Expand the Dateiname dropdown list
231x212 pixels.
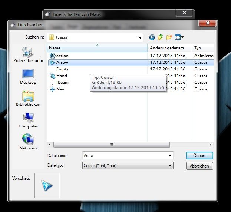tap(170, 156)
